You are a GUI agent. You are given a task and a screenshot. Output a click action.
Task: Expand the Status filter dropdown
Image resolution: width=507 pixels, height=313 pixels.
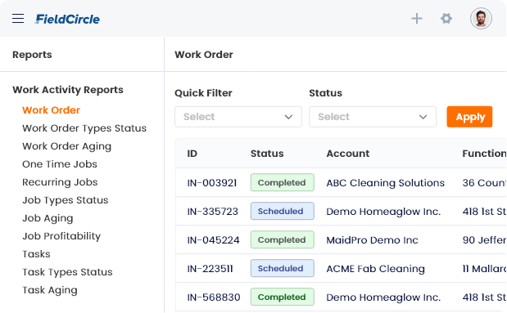coord(373,117)
